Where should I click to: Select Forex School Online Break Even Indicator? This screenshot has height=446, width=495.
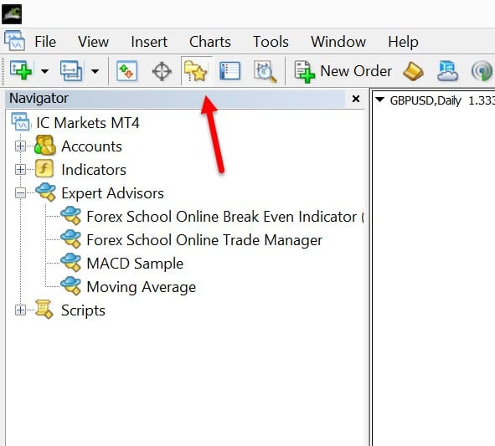click(224, 217)
